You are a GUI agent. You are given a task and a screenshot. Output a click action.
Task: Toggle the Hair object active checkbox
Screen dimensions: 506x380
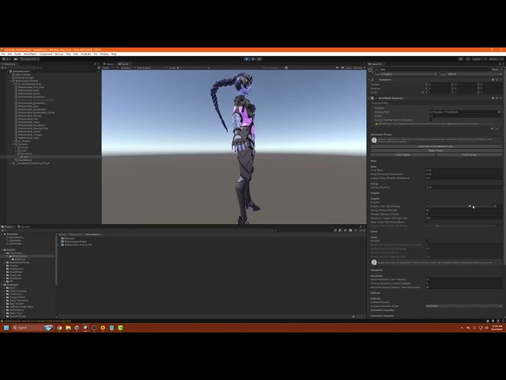(378, 70)
